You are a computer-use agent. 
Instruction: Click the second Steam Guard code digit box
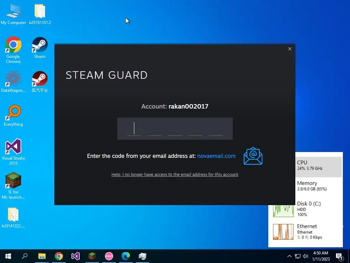click(x=154, y=129)
